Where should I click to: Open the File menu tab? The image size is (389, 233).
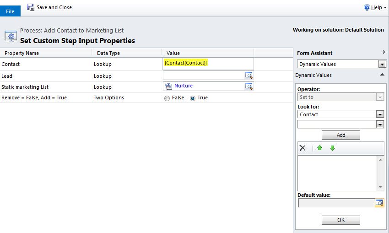pyautogui.click(x=10, y=11)
